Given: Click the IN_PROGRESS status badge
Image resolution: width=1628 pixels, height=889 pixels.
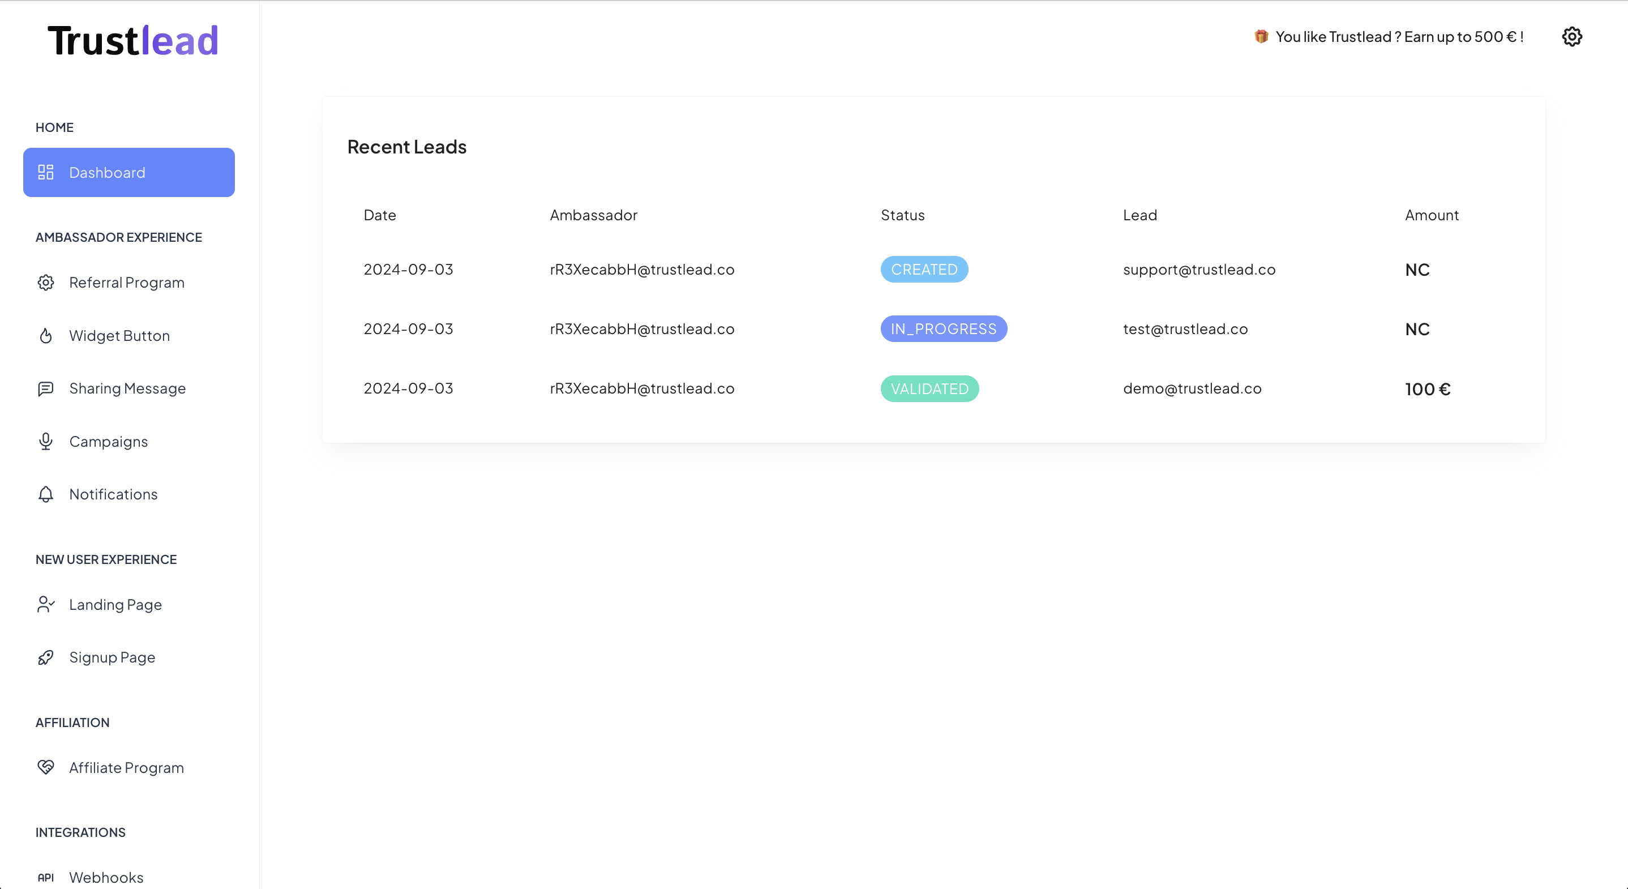Looking at the screenshot, I should (x=943, y=328).
